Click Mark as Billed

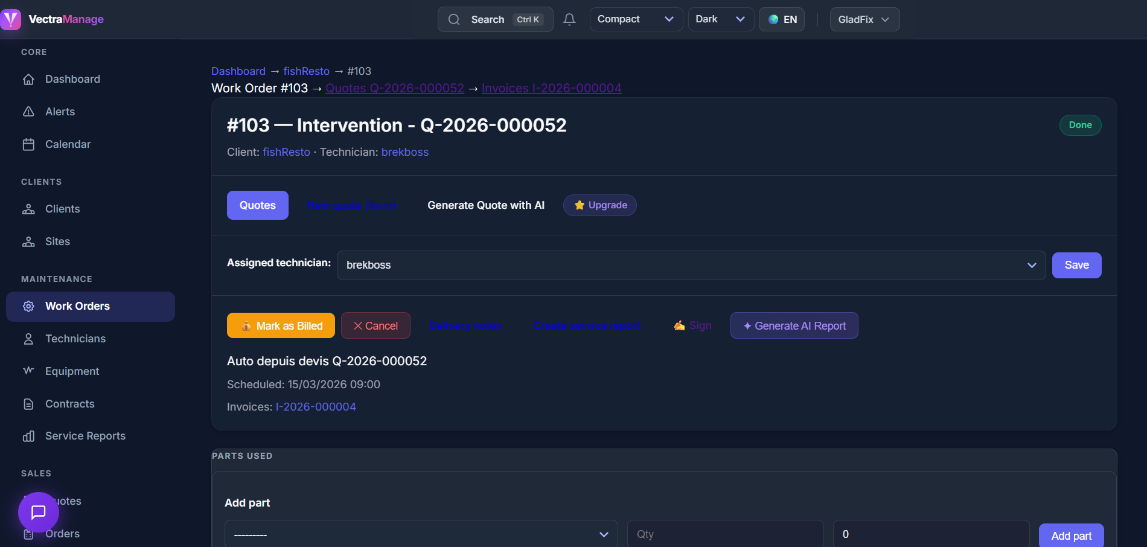pyautogui.click(x=281, y=325)
